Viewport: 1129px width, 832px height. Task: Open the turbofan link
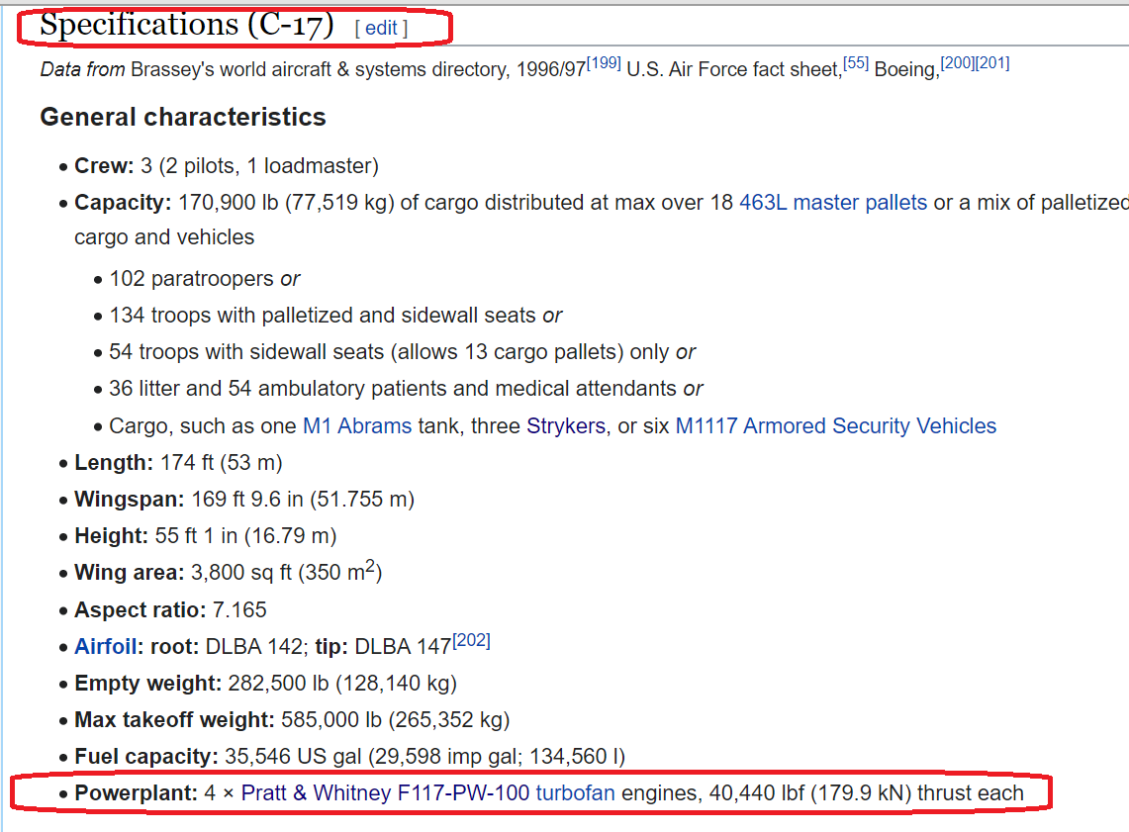[x=575, y=792]
